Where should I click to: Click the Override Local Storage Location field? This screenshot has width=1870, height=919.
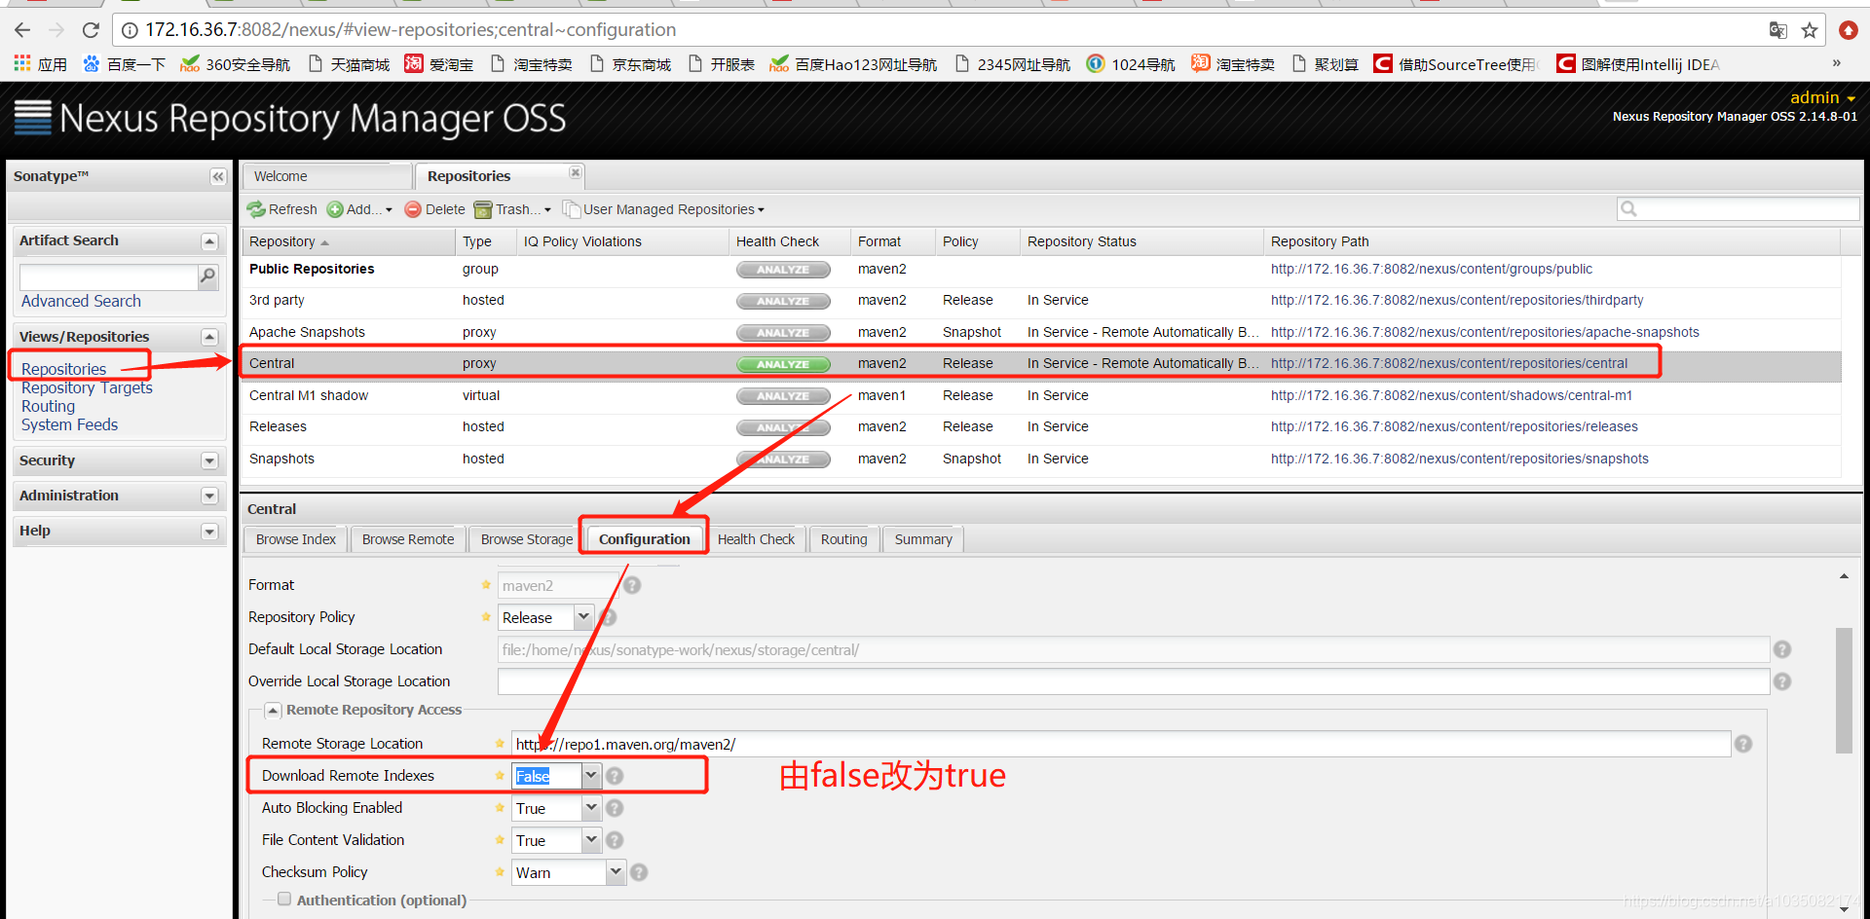point(1134,681)
